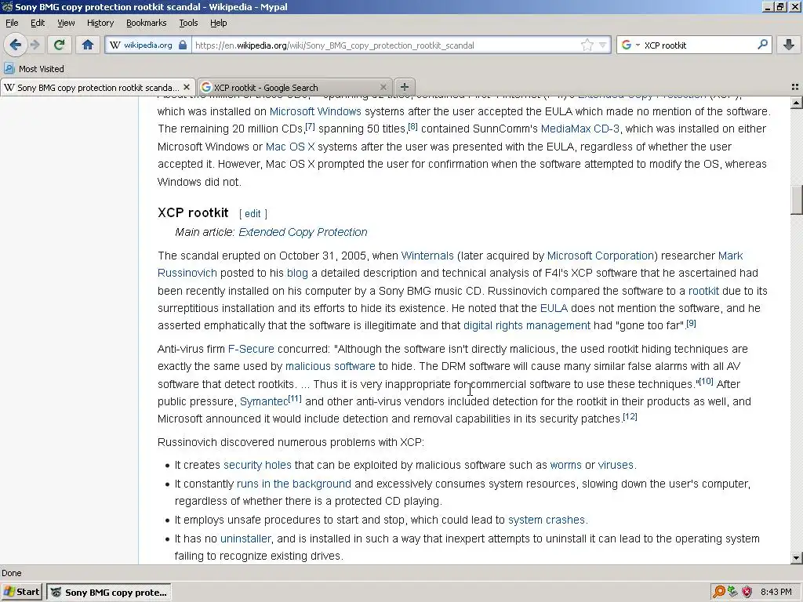Viewport: 803px width, 602px height.
Task: Open the MediaMax CD-3 link
Action: [x=580, y=129]
